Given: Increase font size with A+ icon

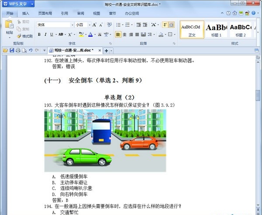Looking at the screenshot, I should 94,25.
